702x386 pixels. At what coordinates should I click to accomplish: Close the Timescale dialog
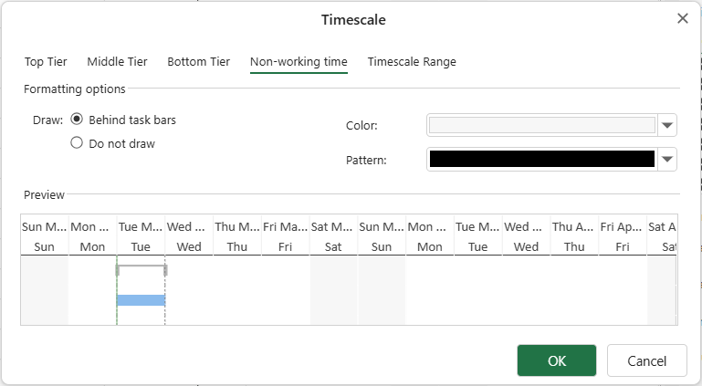click(682, 19)
